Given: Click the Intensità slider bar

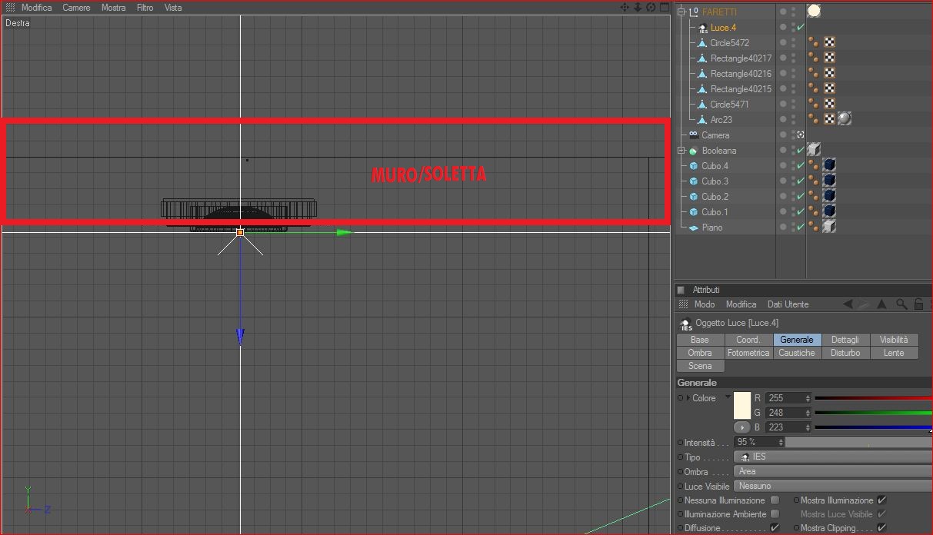Looking at the screenshot, I should (x=858, y=442).
